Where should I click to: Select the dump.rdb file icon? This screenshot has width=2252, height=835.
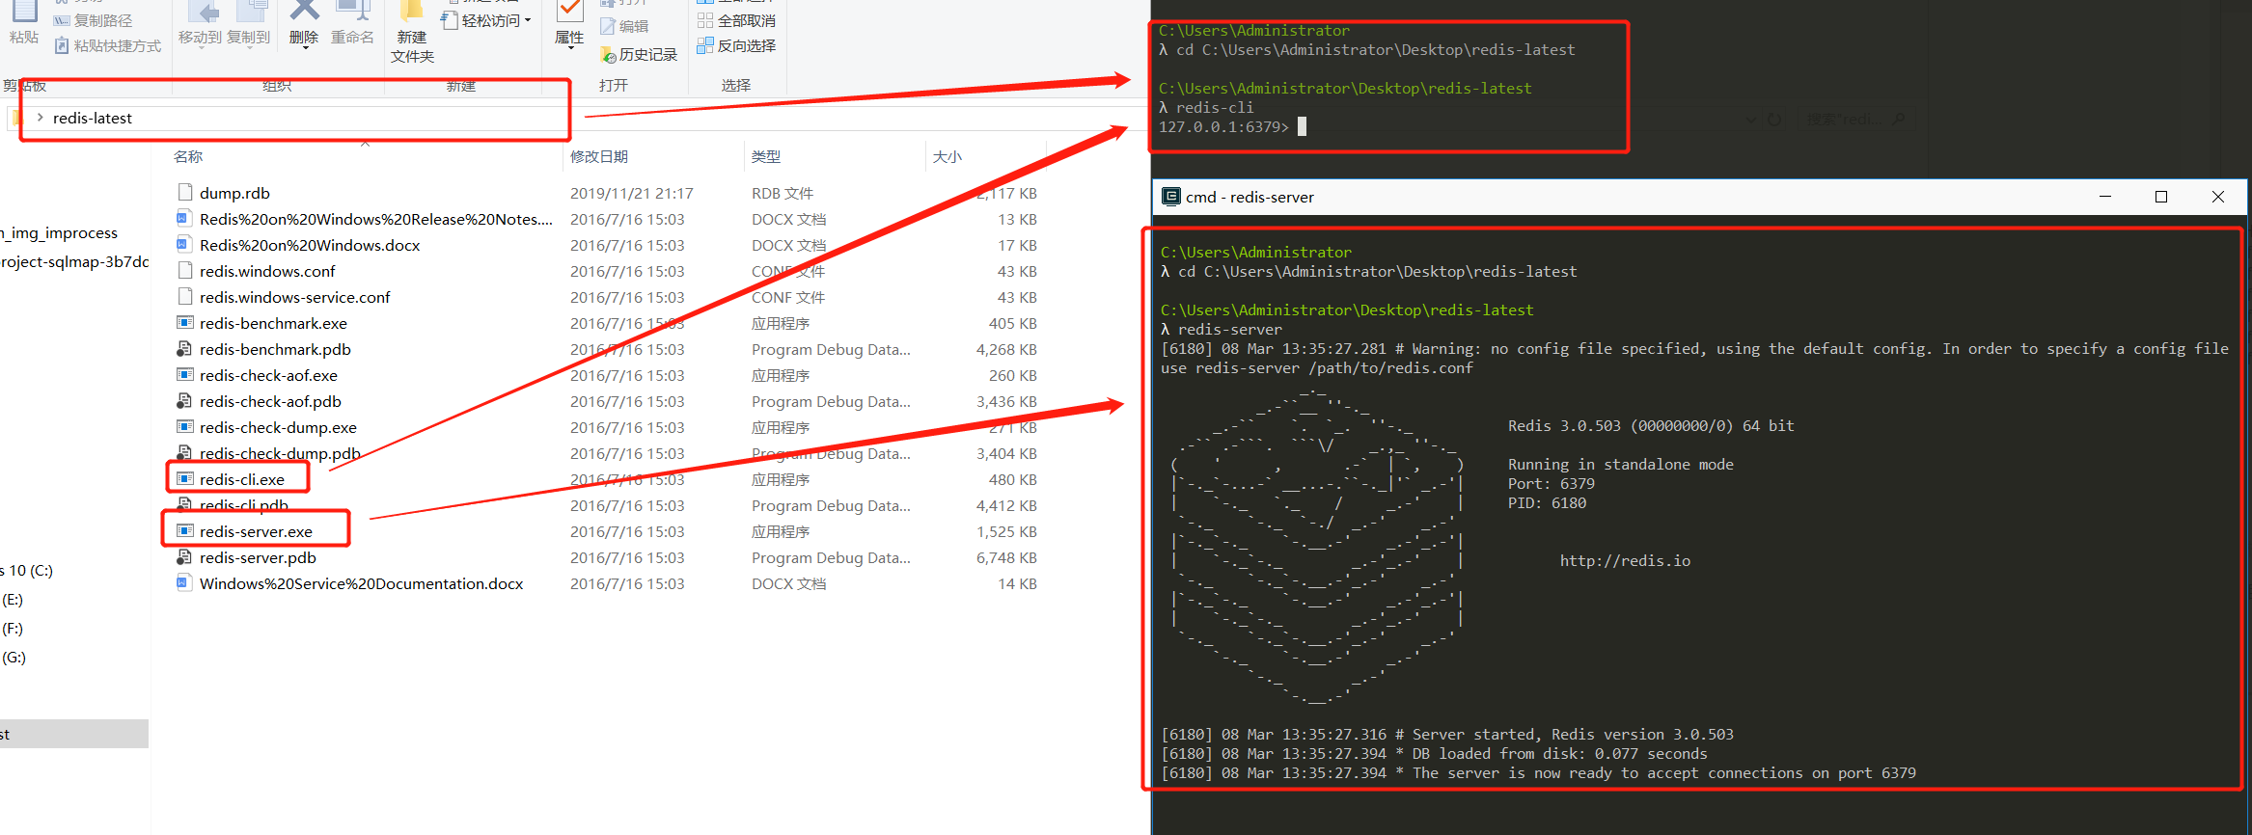point(185,193)
